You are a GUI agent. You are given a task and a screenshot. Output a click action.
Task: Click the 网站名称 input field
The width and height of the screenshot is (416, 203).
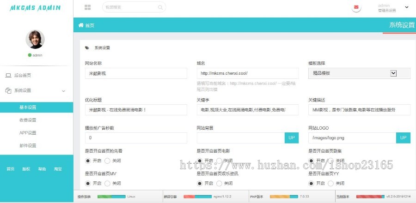click(x=136, y=73)
